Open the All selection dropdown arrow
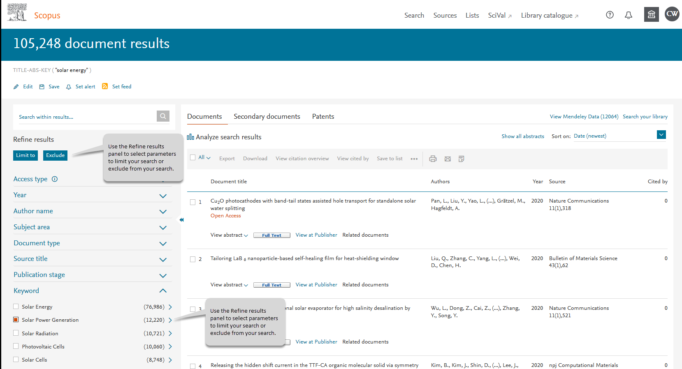 point(209,158)
